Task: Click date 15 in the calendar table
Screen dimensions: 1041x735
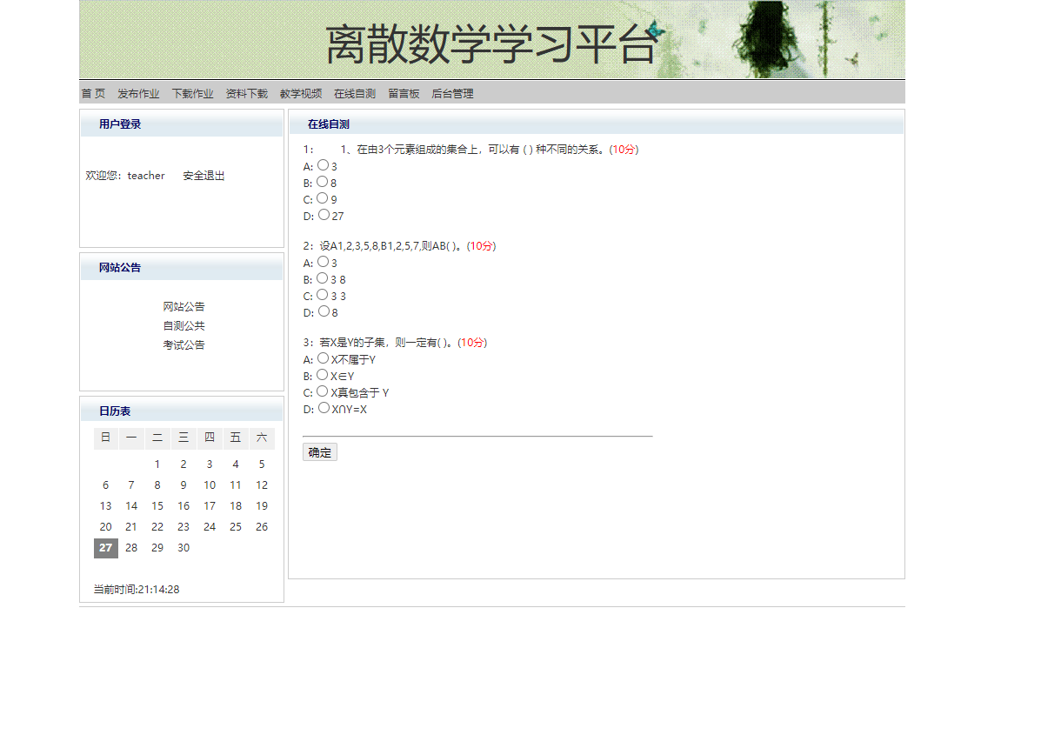Action: coord(157,505)
